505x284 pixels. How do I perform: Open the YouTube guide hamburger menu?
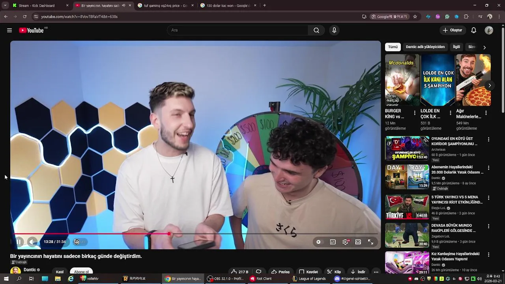[9, 30]
